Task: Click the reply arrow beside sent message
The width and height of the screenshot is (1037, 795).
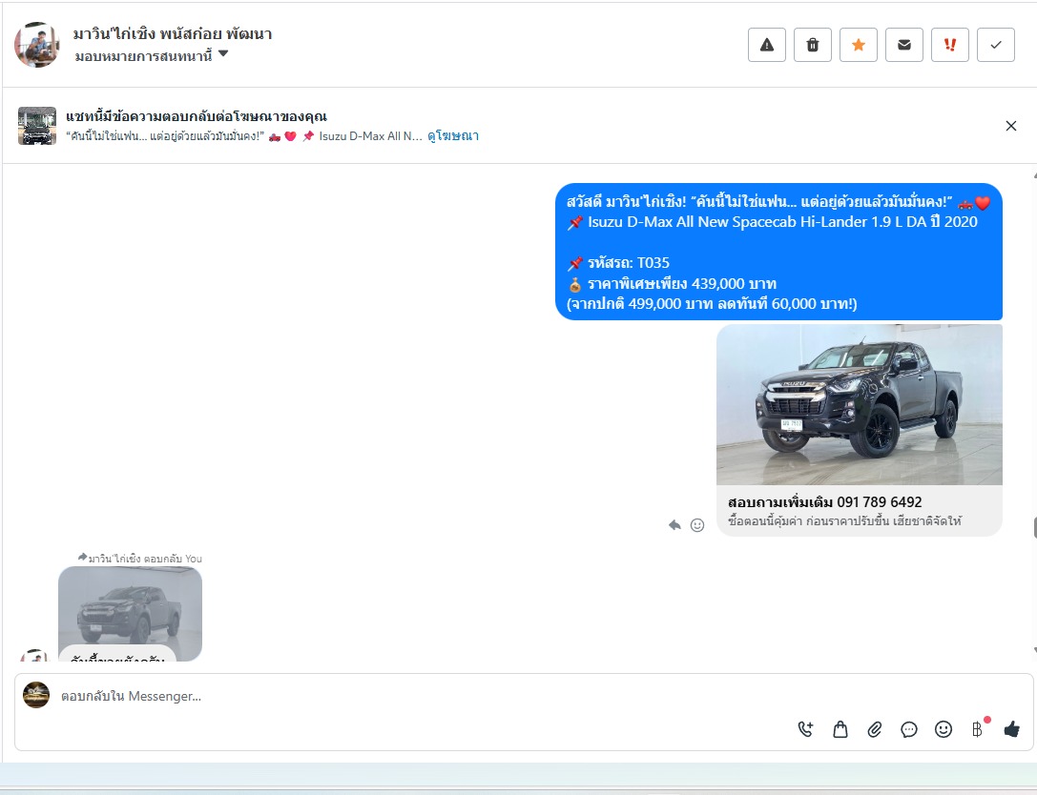Action: 674,524
